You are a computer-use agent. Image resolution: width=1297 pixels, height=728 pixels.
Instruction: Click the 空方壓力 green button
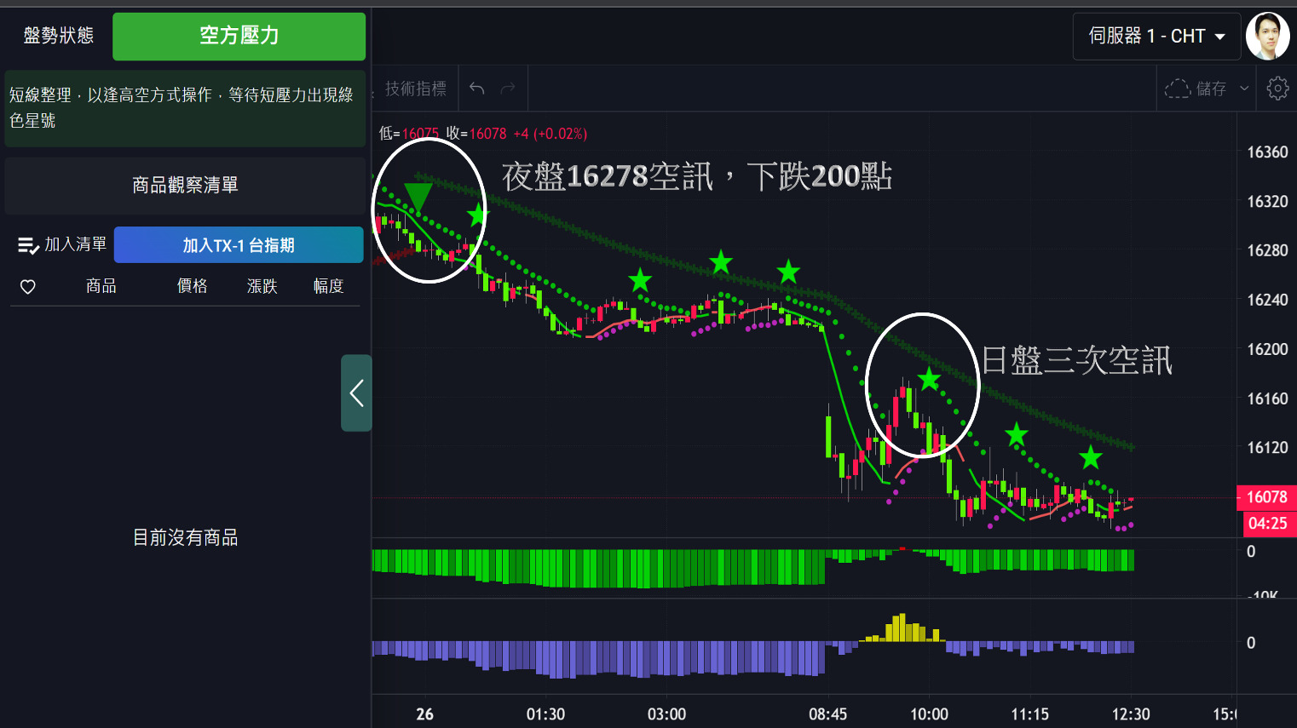tap(239, 36)
